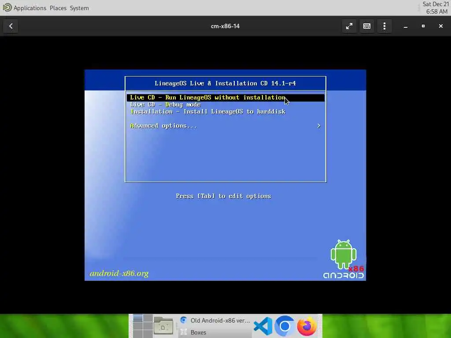The image size is (451, 338).
Task: Switch to Old Android-x86 browser window
Action: (x=215, y=320)
